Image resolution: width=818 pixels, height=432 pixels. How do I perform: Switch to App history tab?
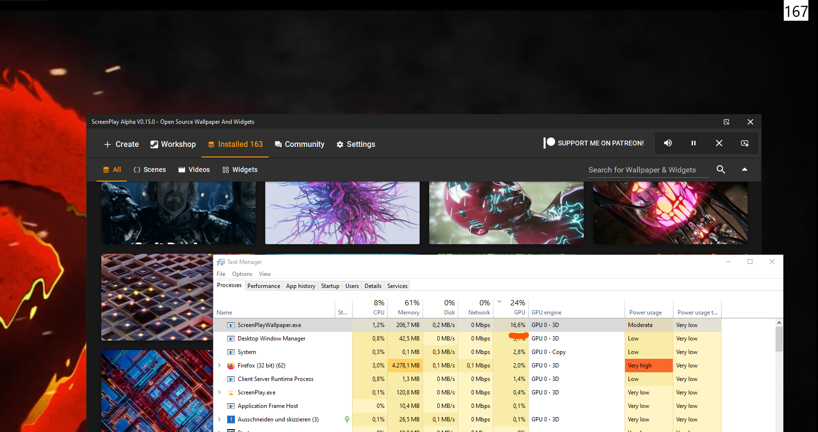[300, 286]
